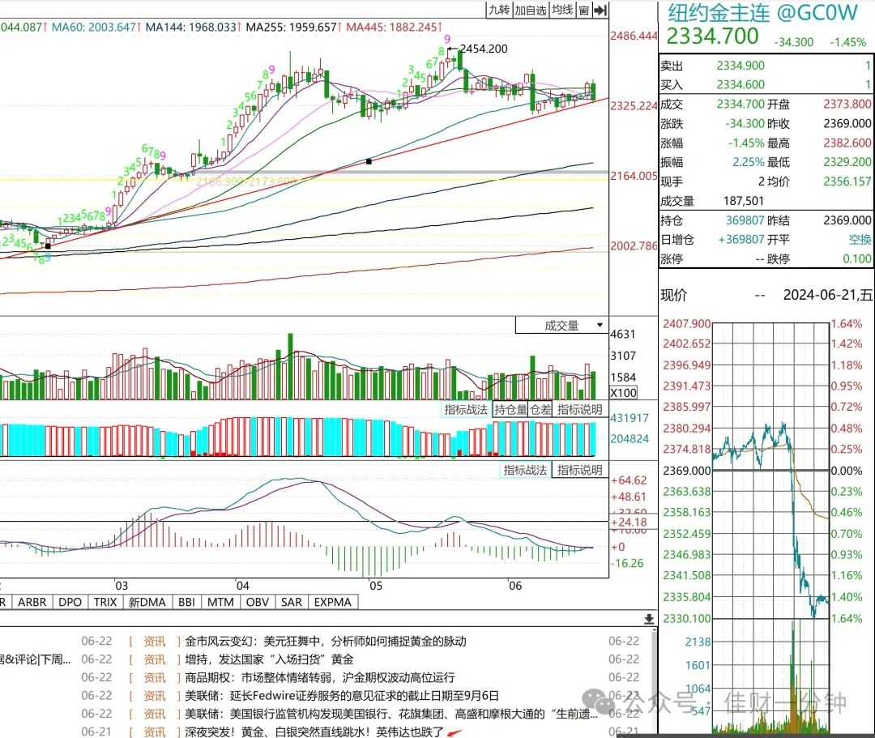Click the 最高 value 2382.600
This screenshot has width=875, height=738.
(847, 143)
